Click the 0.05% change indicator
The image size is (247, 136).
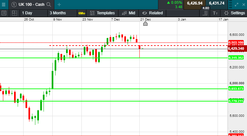(175, 3)
